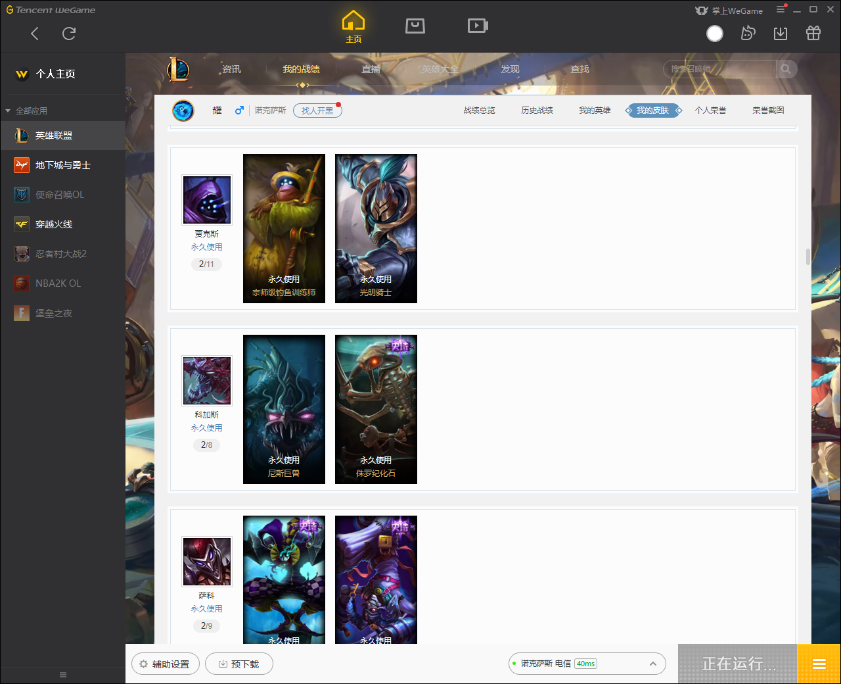This screenshot has height=684, width=841.
Task: Open the 尼斯巨兽 skin card
Action: [284, 409]
